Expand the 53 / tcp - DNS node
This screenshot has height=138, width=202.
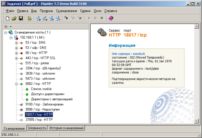pos(16,43)
